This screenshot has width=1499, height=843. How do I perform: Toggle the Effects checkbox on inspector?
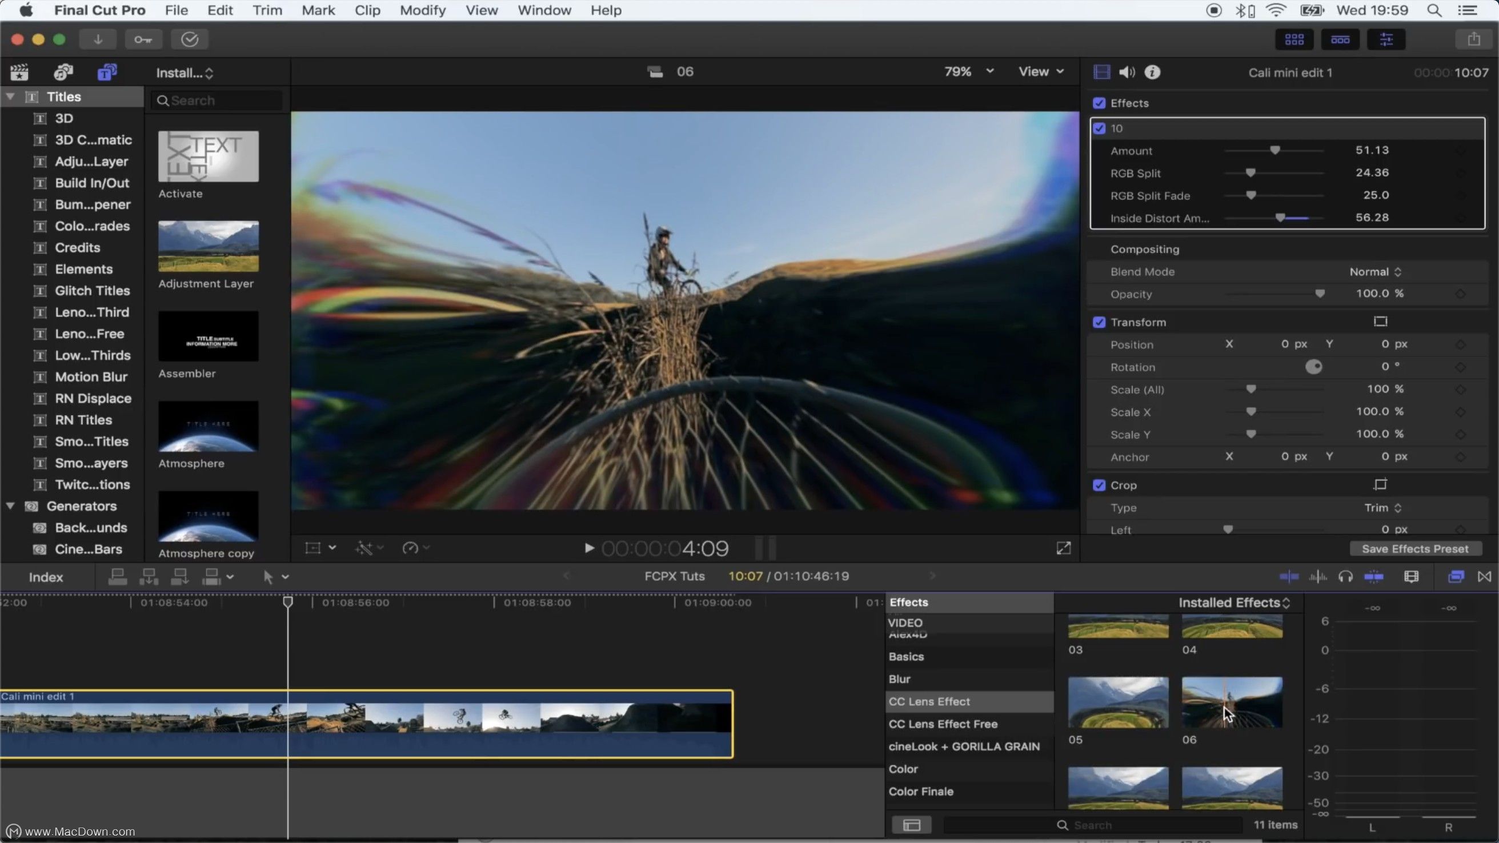tap(1099, 102)
